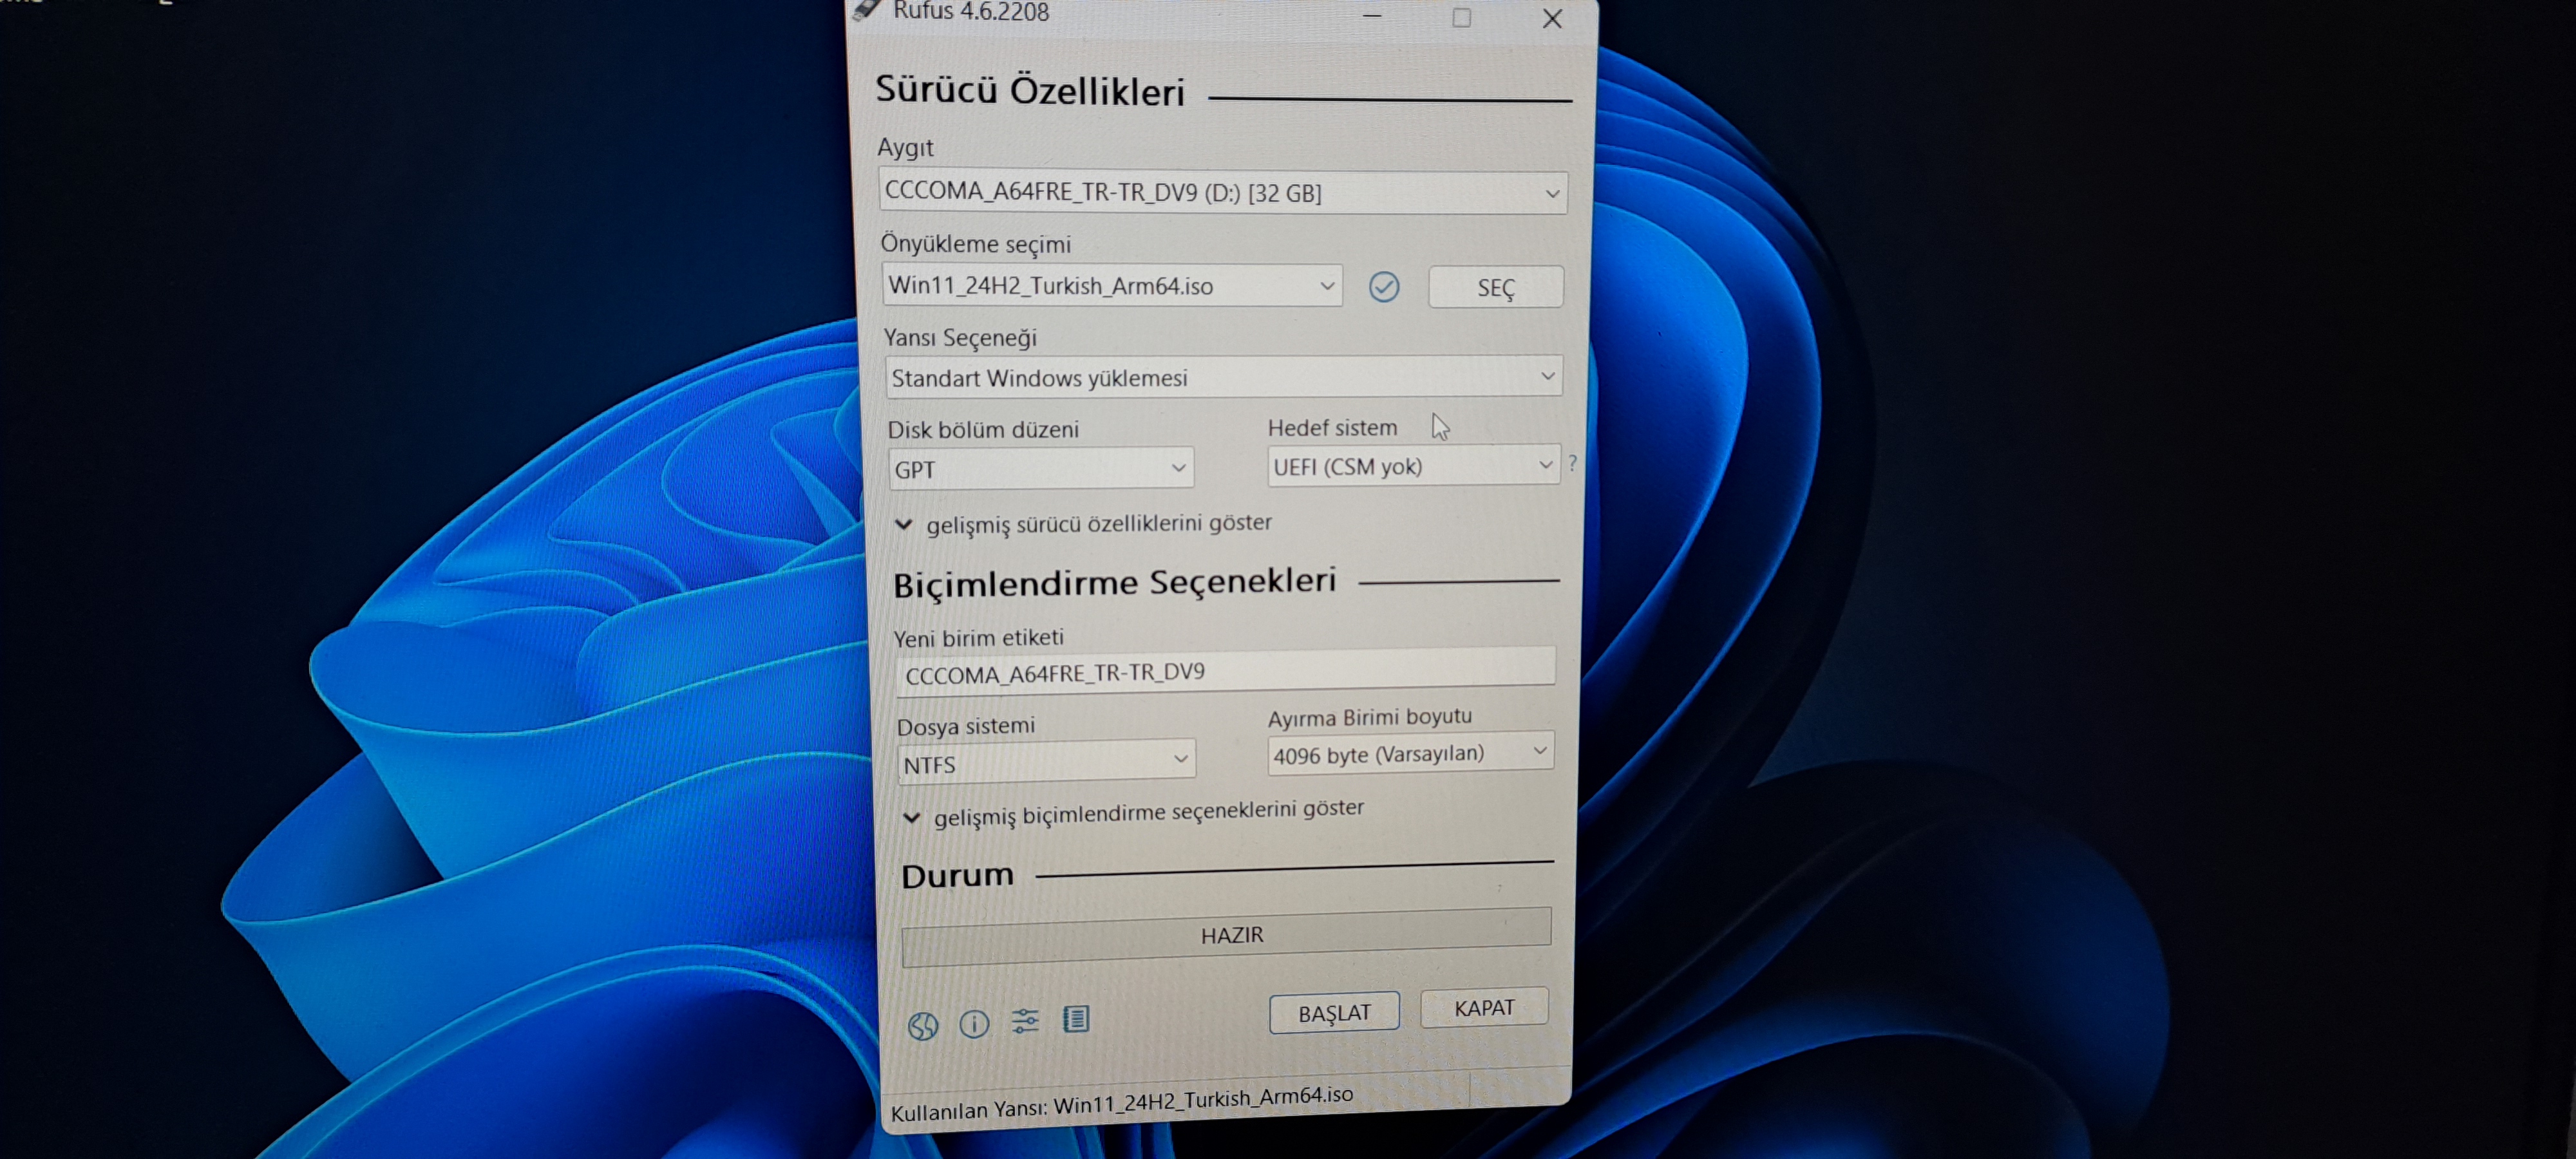Click the BAŞLAT button
Image resolution: width=2576 pixels, height=1159 pixels.
pos(1334,1013)
